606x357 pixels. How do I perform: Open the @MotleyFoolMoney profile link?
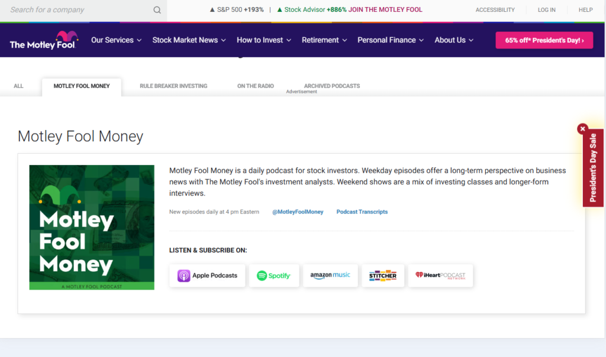tap(298, 212)
